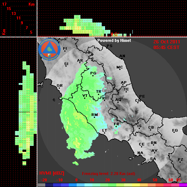The image size is (187, 187).
Task: Click the AP city label
Action: (124, 83)
